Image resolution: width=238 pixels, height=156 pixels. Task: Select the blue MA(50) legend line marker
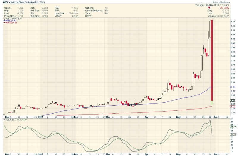point(4,21)
